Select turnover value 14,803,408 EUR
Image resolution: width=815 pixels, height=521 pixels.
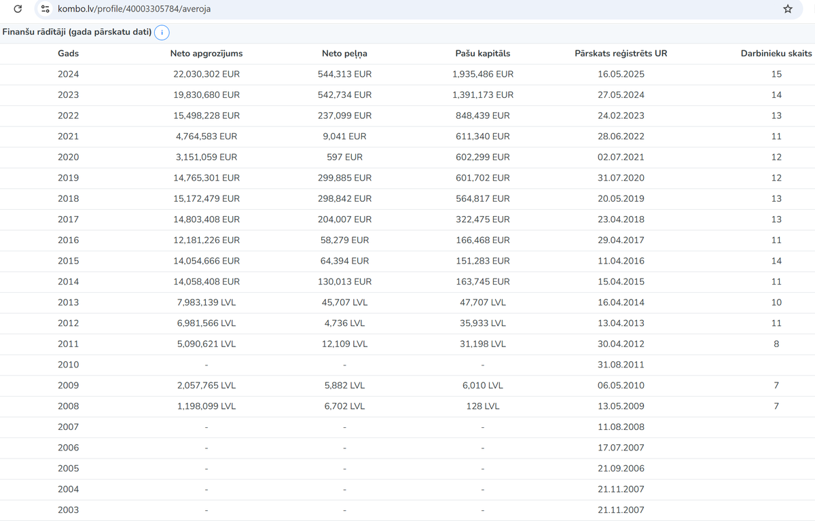tap(206, 219)
